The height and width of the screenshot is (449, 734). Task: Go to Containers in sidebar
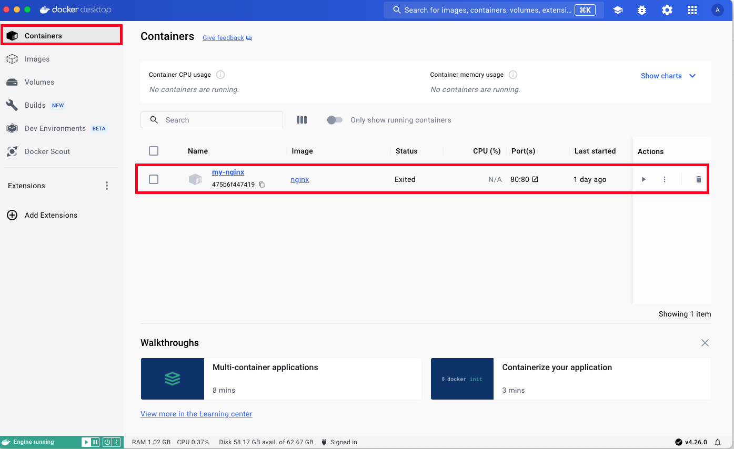[x=62, y=36]
